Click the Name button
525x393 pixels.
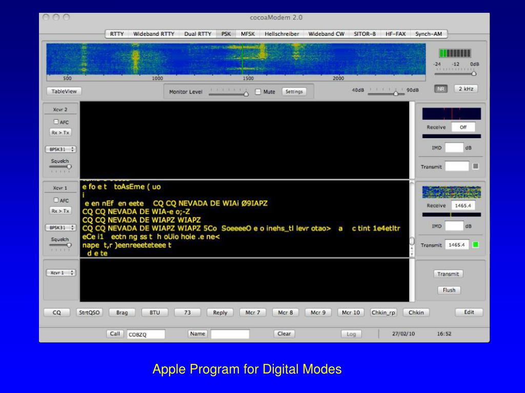pos(197,334)
